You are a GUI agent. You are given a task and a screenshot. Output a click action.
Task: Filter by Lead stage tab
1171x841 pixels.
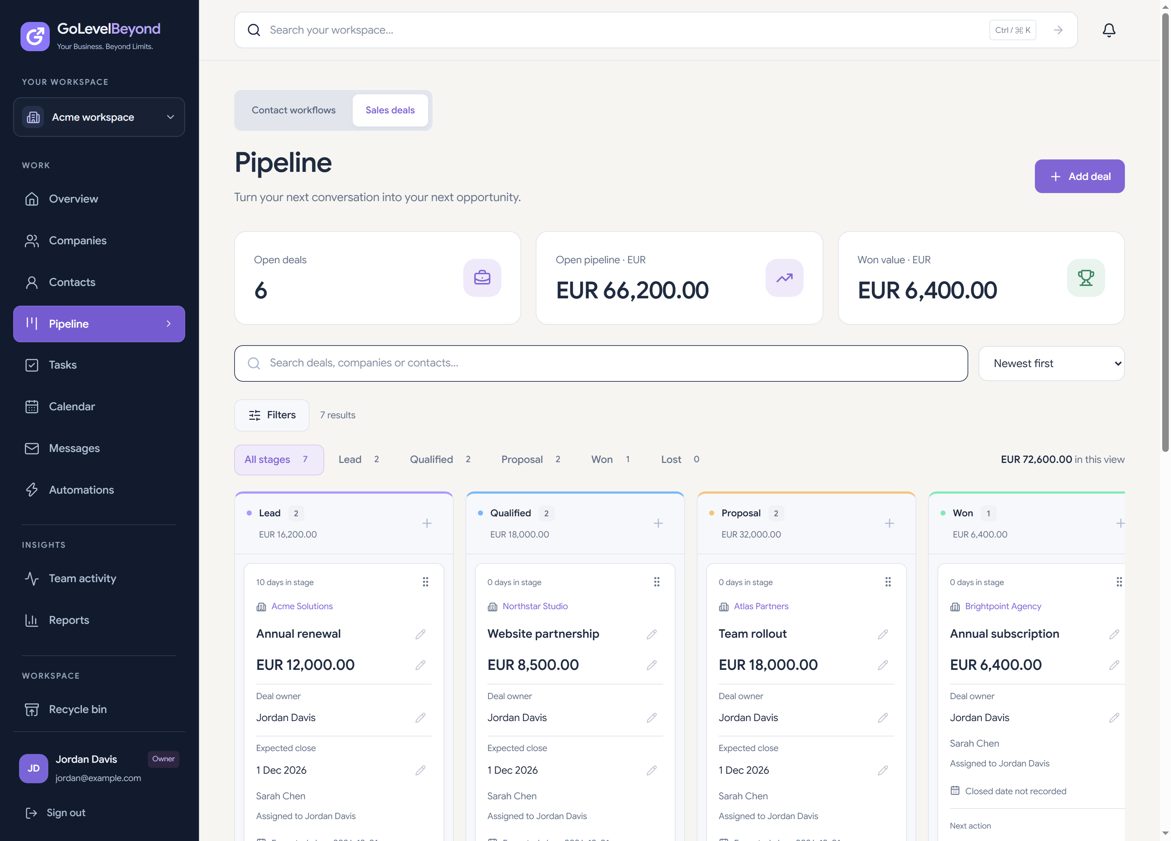pyautogui.click(x=359, y=460)
